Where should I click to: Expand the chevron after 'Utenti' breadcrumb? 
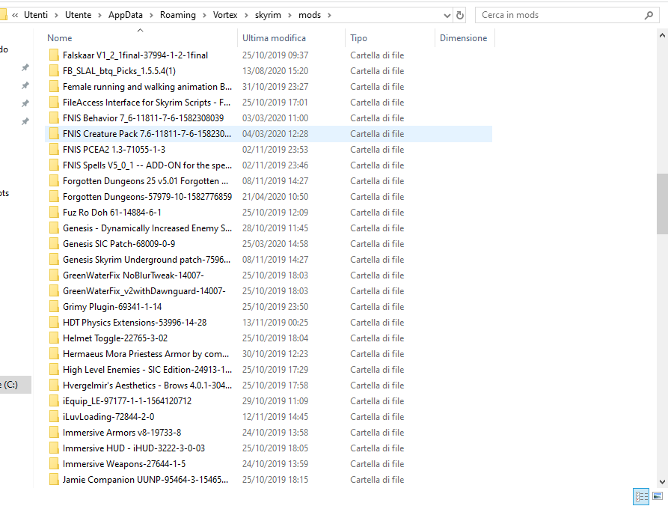tap(56, 16)
